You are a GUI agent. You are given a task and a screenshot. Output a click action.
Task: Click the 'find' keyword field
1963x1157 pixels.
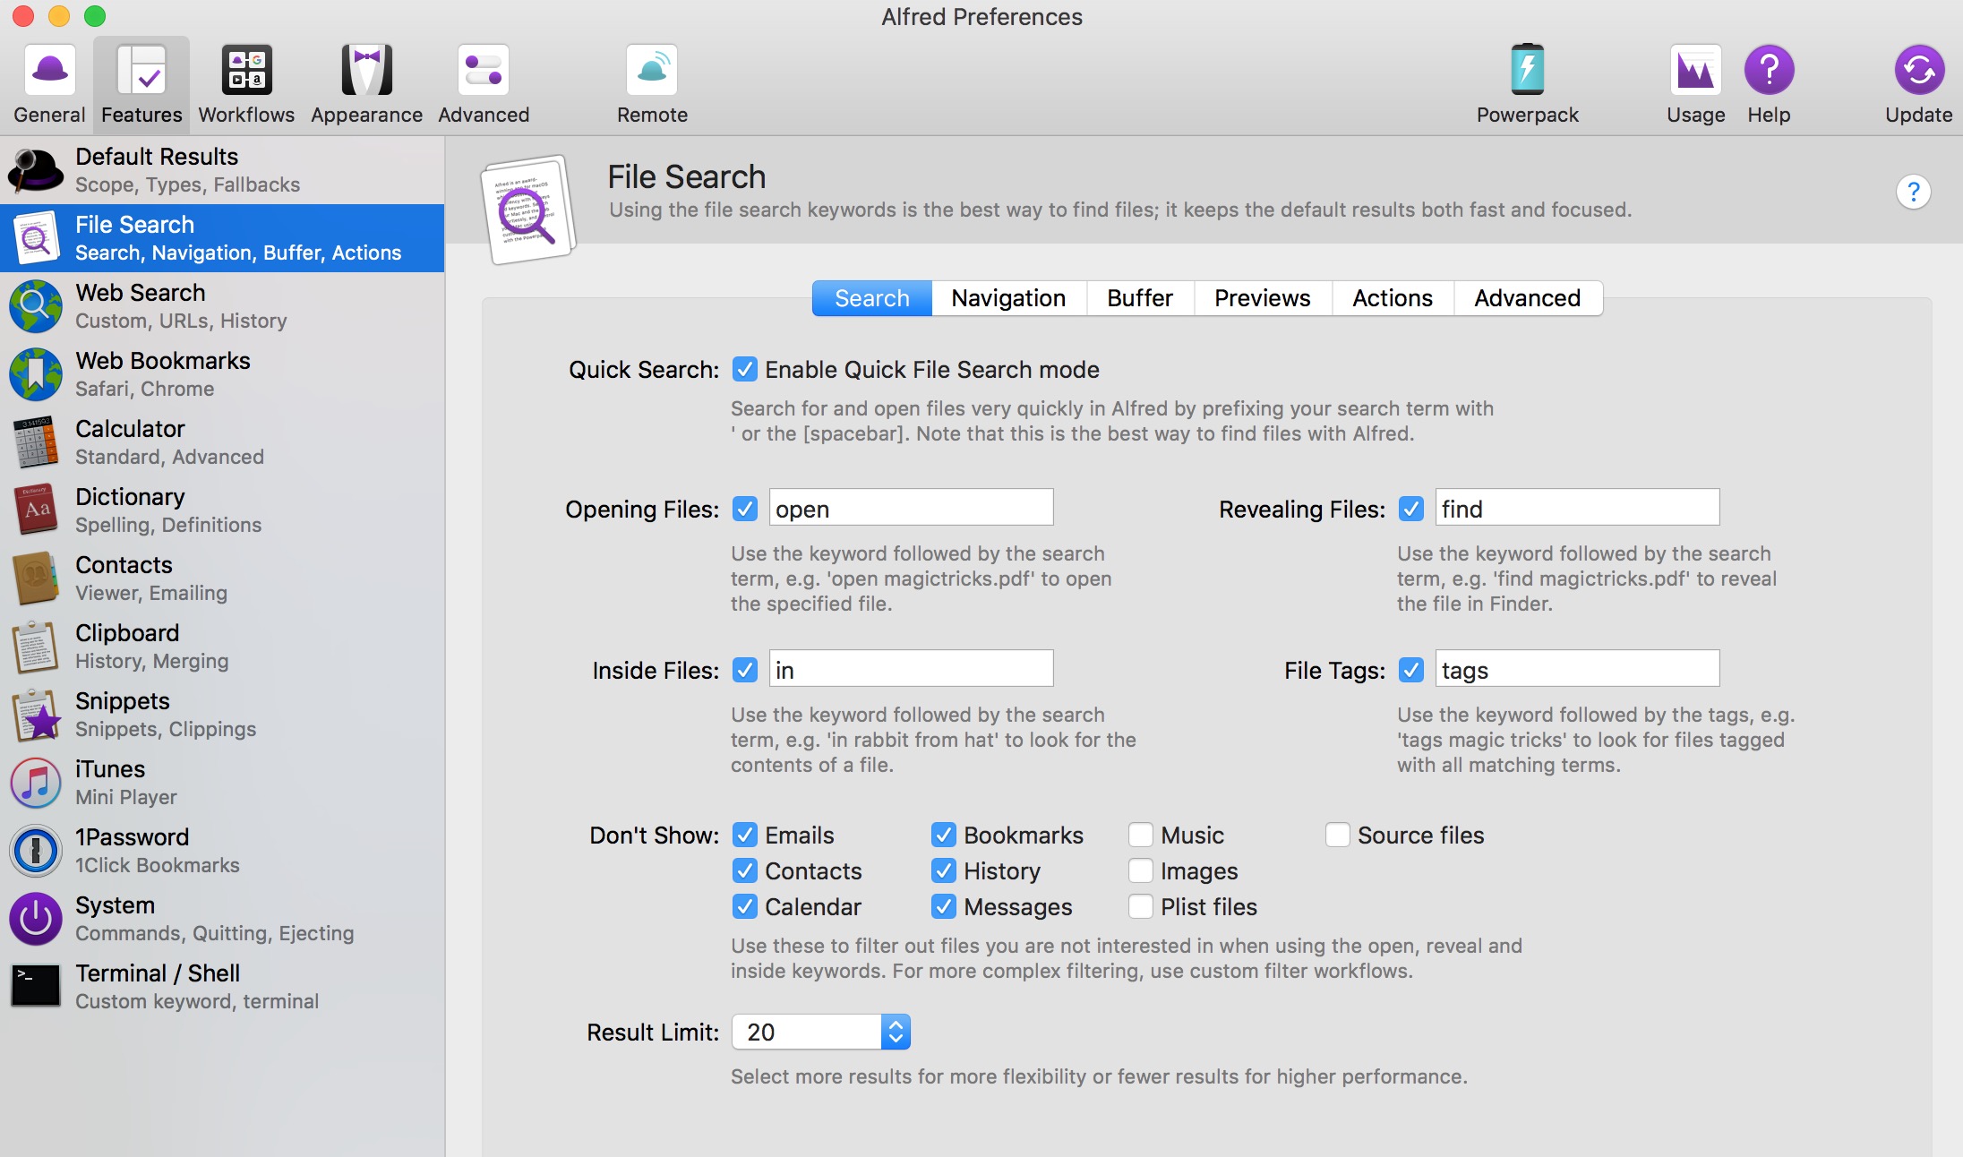coord(1577,507)
